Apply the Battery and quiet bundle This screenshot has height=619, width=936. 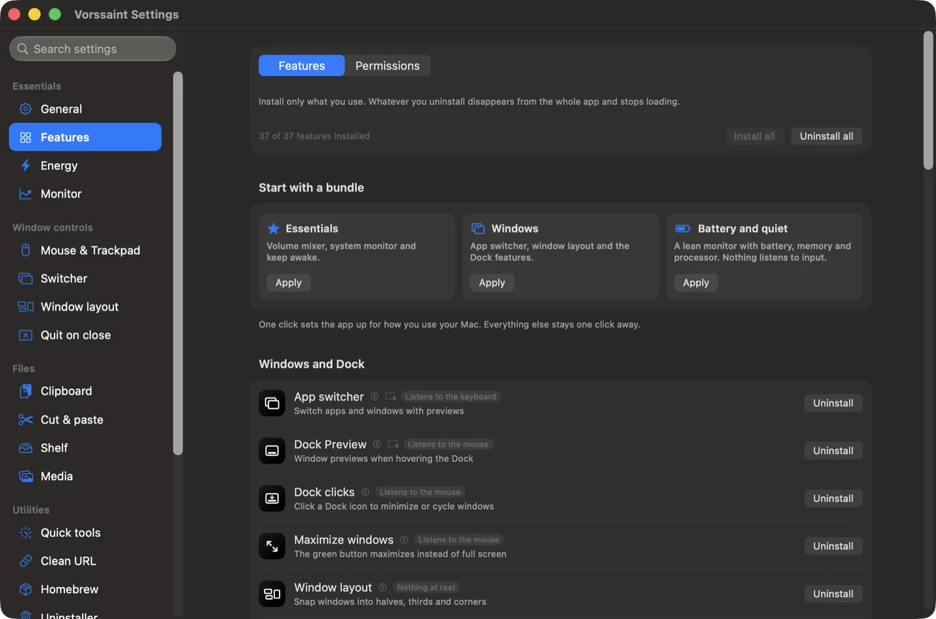pyautogui.click(x=696, y=283)
